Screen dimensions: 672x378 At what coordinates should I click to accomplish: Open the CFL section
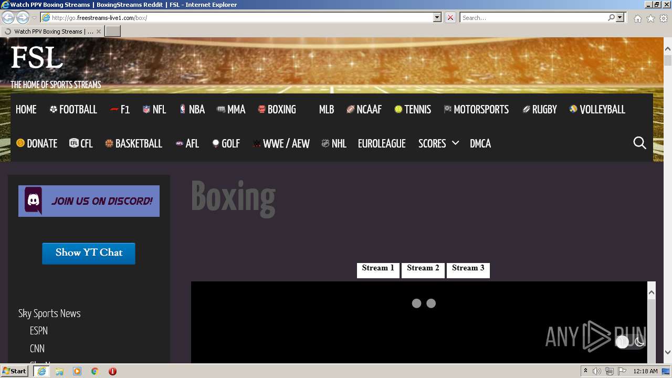coord(81,143)
